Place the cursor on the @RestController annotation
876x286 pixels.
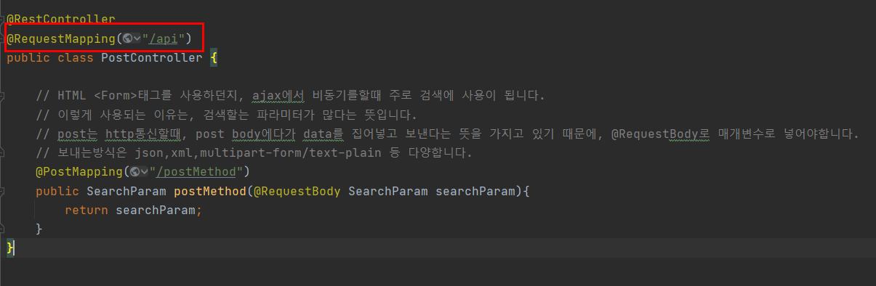point(61,19)
